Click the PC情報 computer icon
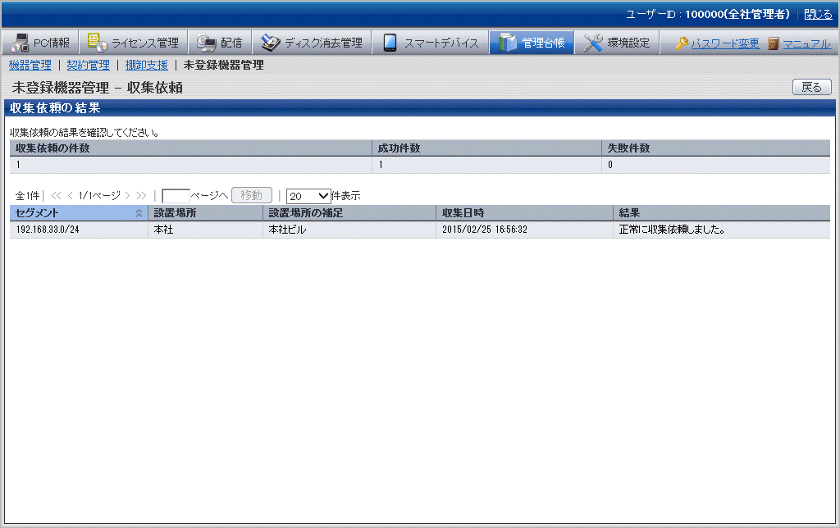Screen dimensions: 840x528 [21, 43]
